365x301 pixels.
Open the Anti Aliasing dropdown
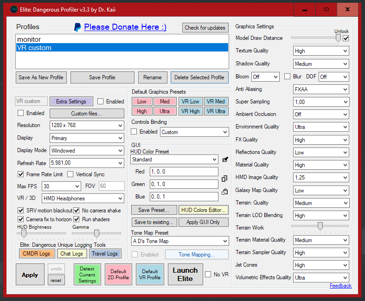click(x=321, y=90)
